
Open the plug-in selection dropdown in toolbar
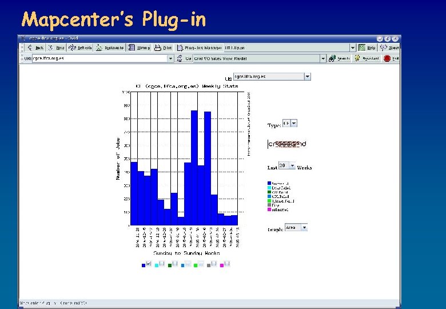pos(353,48)
